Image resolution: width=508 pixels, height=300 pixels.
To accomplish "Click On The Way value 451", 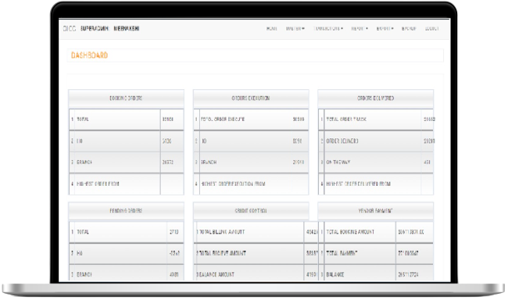I will coord(427,162).
